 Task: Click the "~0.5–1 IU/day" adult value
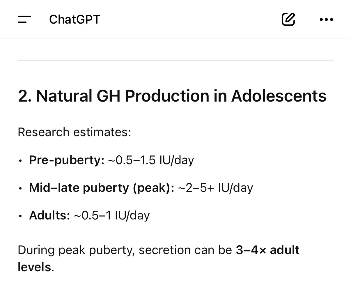coord(112,215)
